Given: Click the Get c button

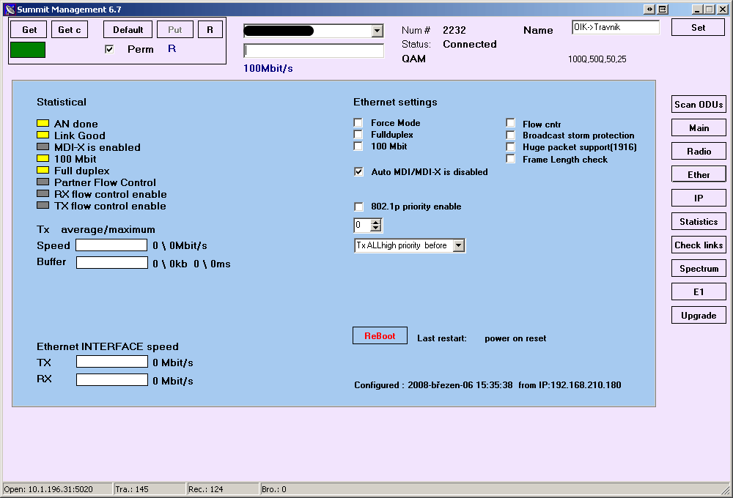Looking at the screenshot, I should point(70,30).
